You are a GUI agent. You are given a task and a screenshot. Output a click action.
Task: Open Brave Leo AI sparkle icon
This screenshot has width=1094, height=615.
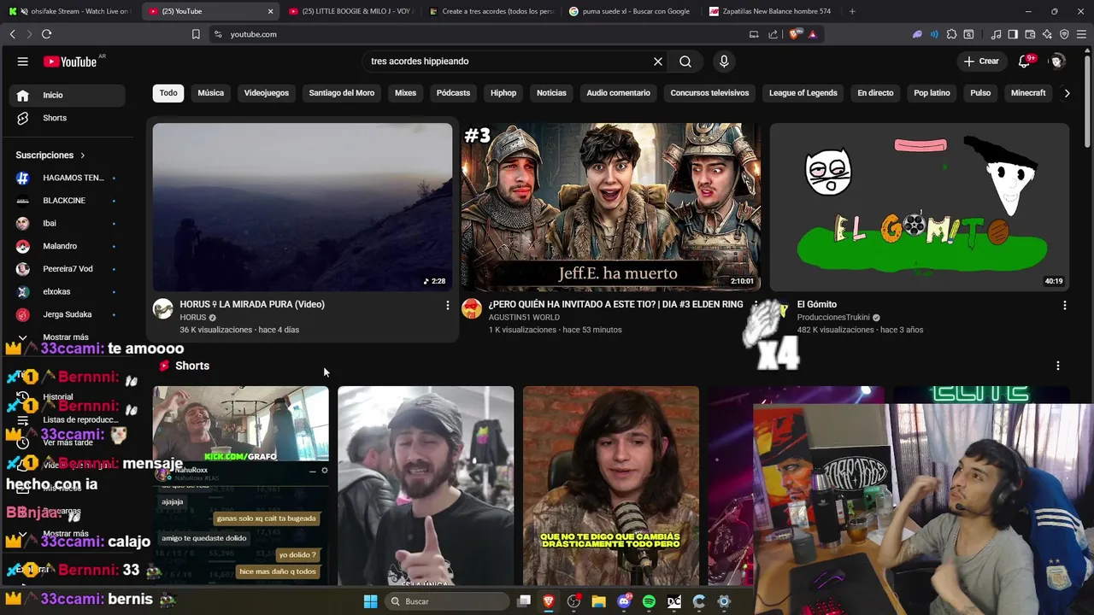pyautogui.click(x=1047, y=34)
